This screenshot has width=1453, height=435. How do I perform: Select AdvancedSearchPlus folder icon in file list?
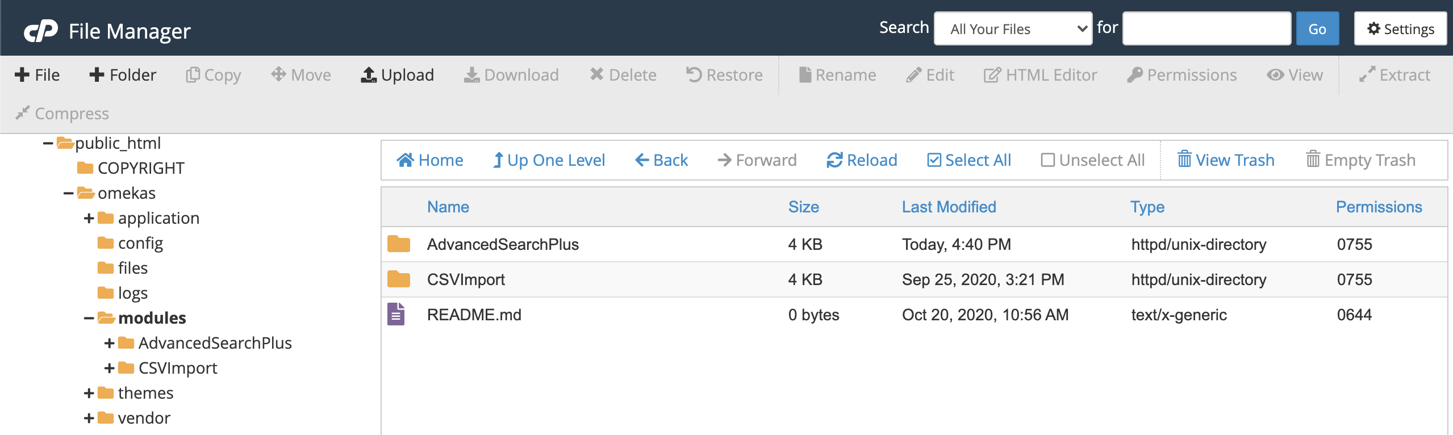(x=399, y=244)
